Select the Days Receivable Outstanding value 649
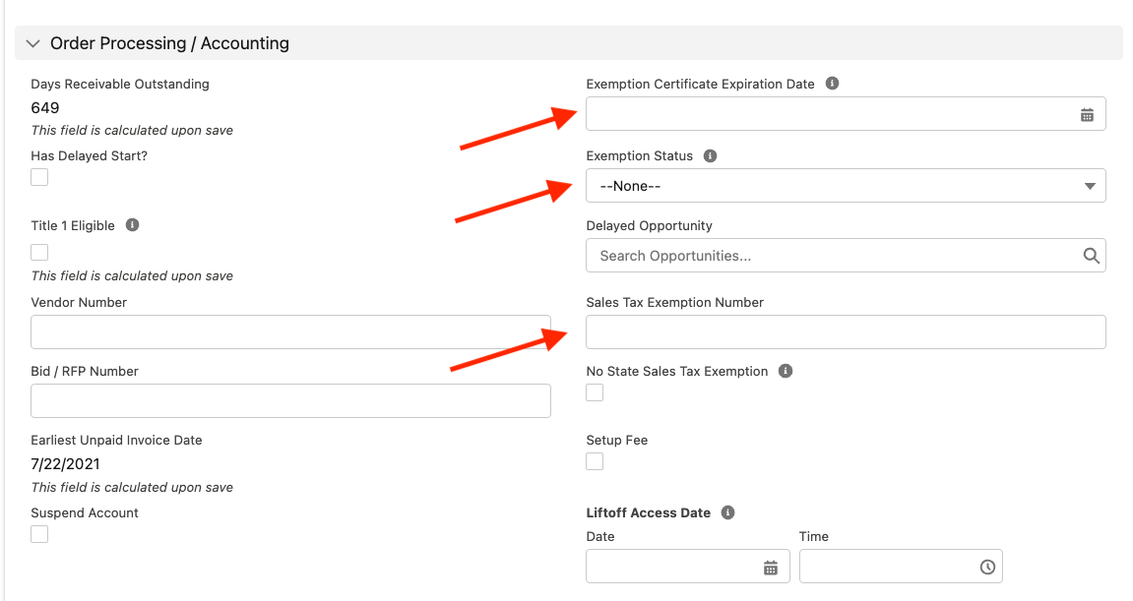 tap(45, 107)
